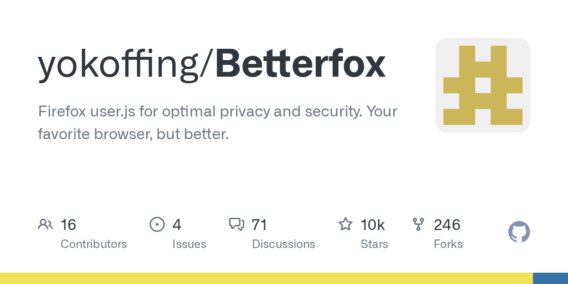Click the 246 forks count

coord(447,224)
